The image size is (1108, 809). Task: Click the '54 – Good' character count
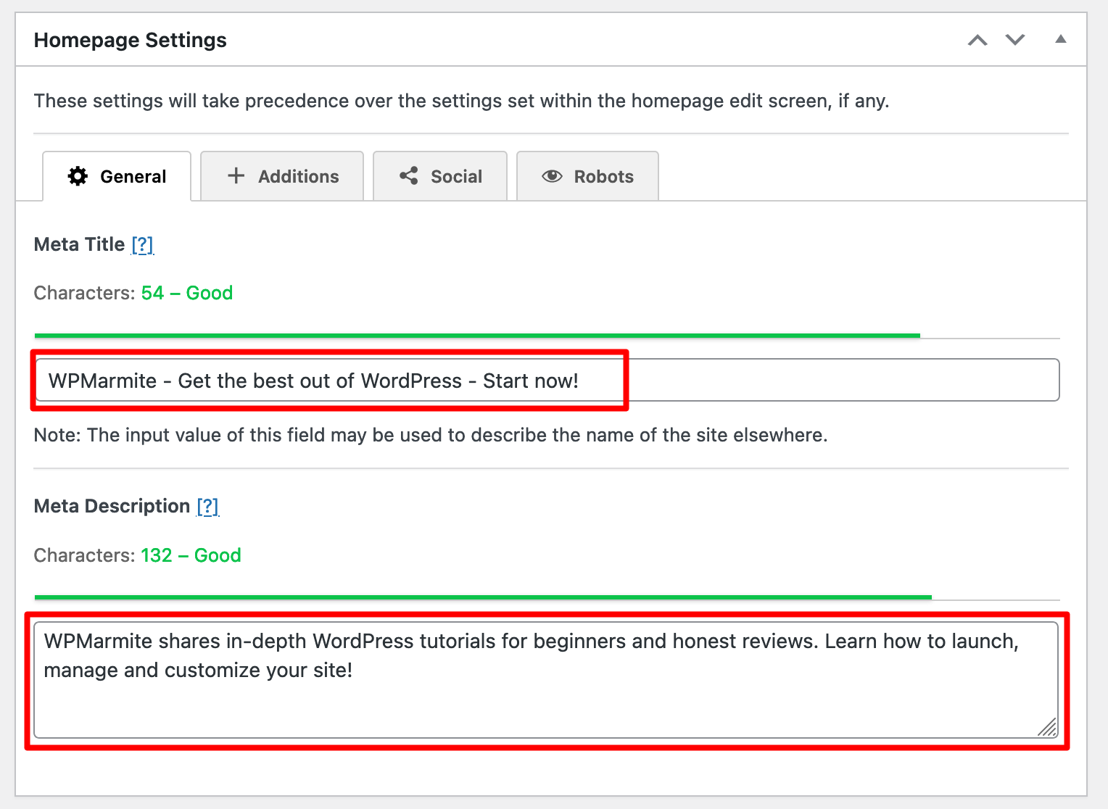[x=187, y=293]
